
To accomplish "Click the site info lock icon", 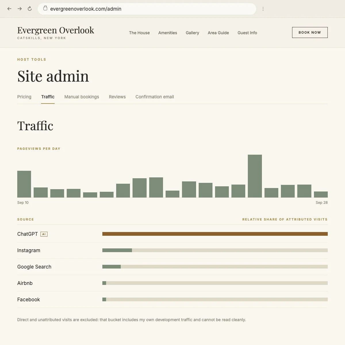I will [45, 8].
